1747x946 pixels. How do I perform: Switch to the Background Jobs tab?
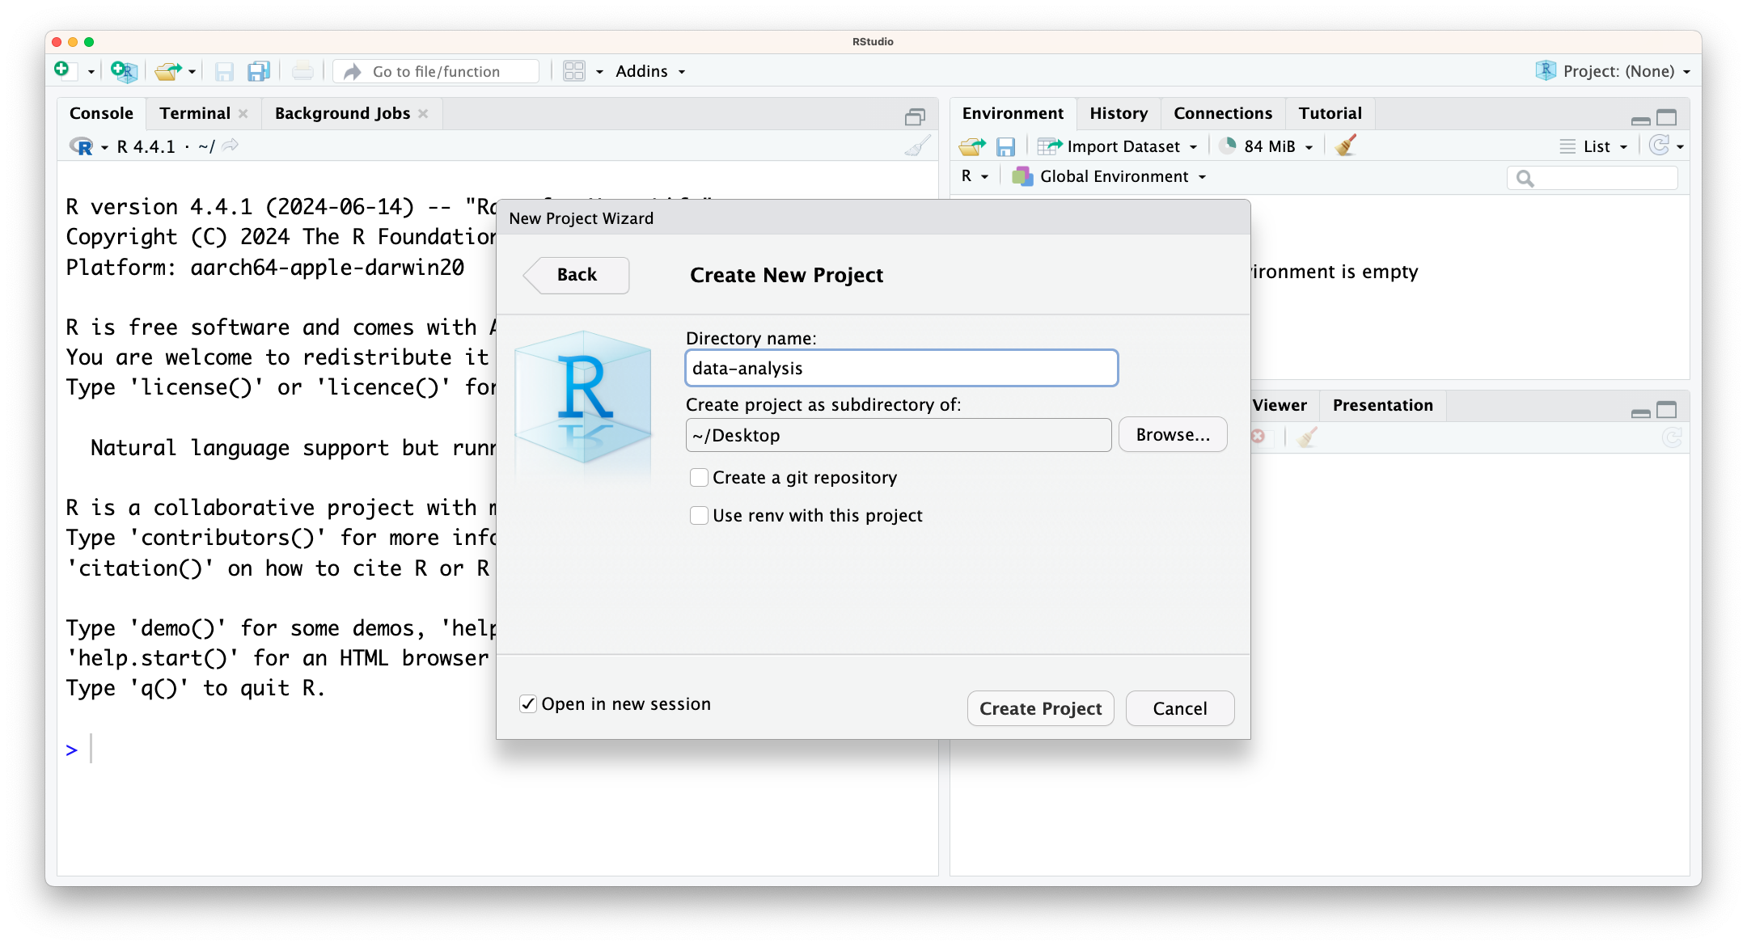click(342, 113)
